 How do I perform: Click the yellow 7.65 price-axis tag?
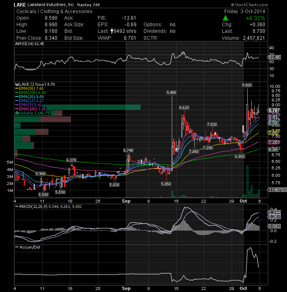(273, 133)
